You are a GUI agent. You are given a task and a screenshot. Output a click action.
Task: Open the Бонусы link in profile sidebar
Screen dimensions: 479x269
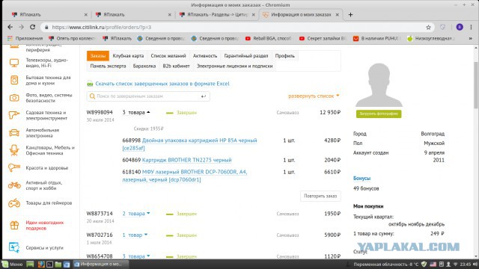pyautogui.click(x=361, y=178)
